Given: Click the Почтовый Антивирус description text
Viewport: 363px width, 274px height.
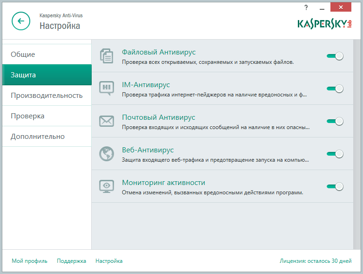Looking at the screenshot, I should point(216,128).
